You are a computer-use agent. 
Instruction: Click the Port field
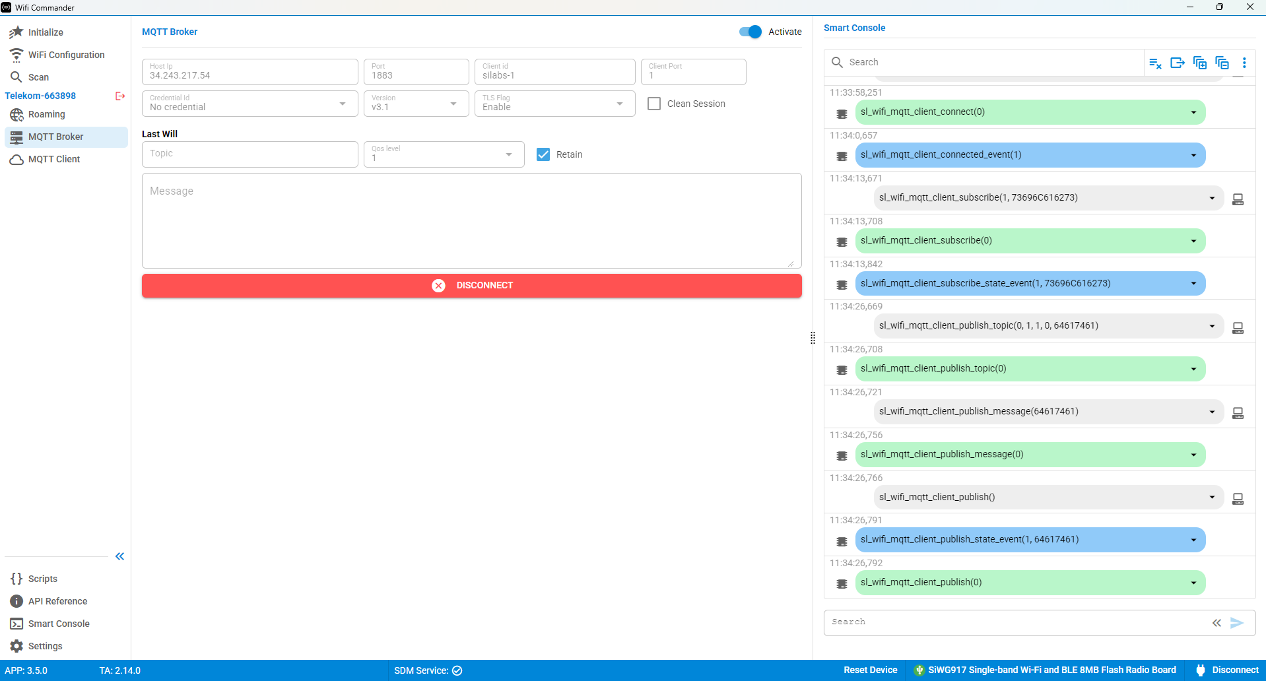416,72
